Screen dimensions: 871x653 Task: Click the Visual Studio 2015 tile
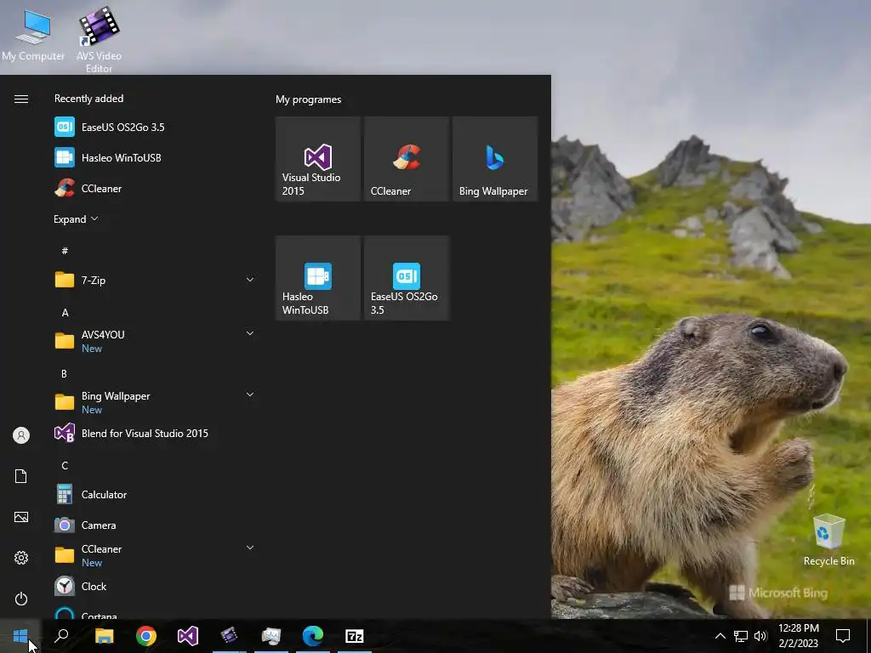pos(318,159)
